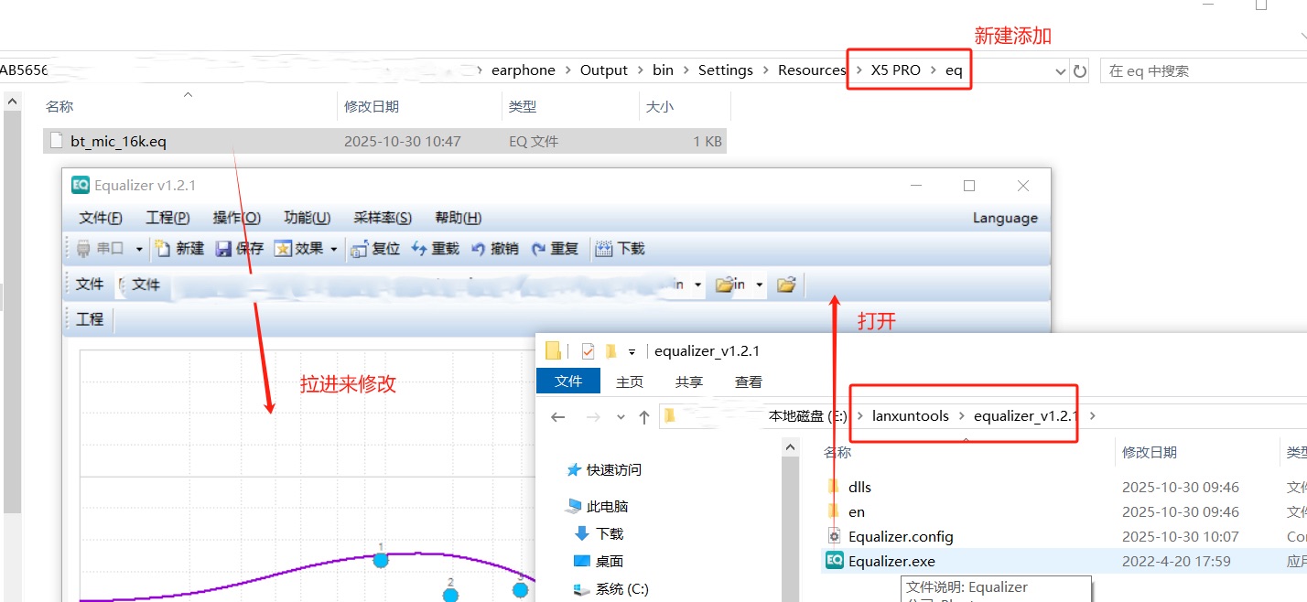1307x602 pixels.
Task: Expand the 串口 dropdown arrow
Action: point(139,249)
